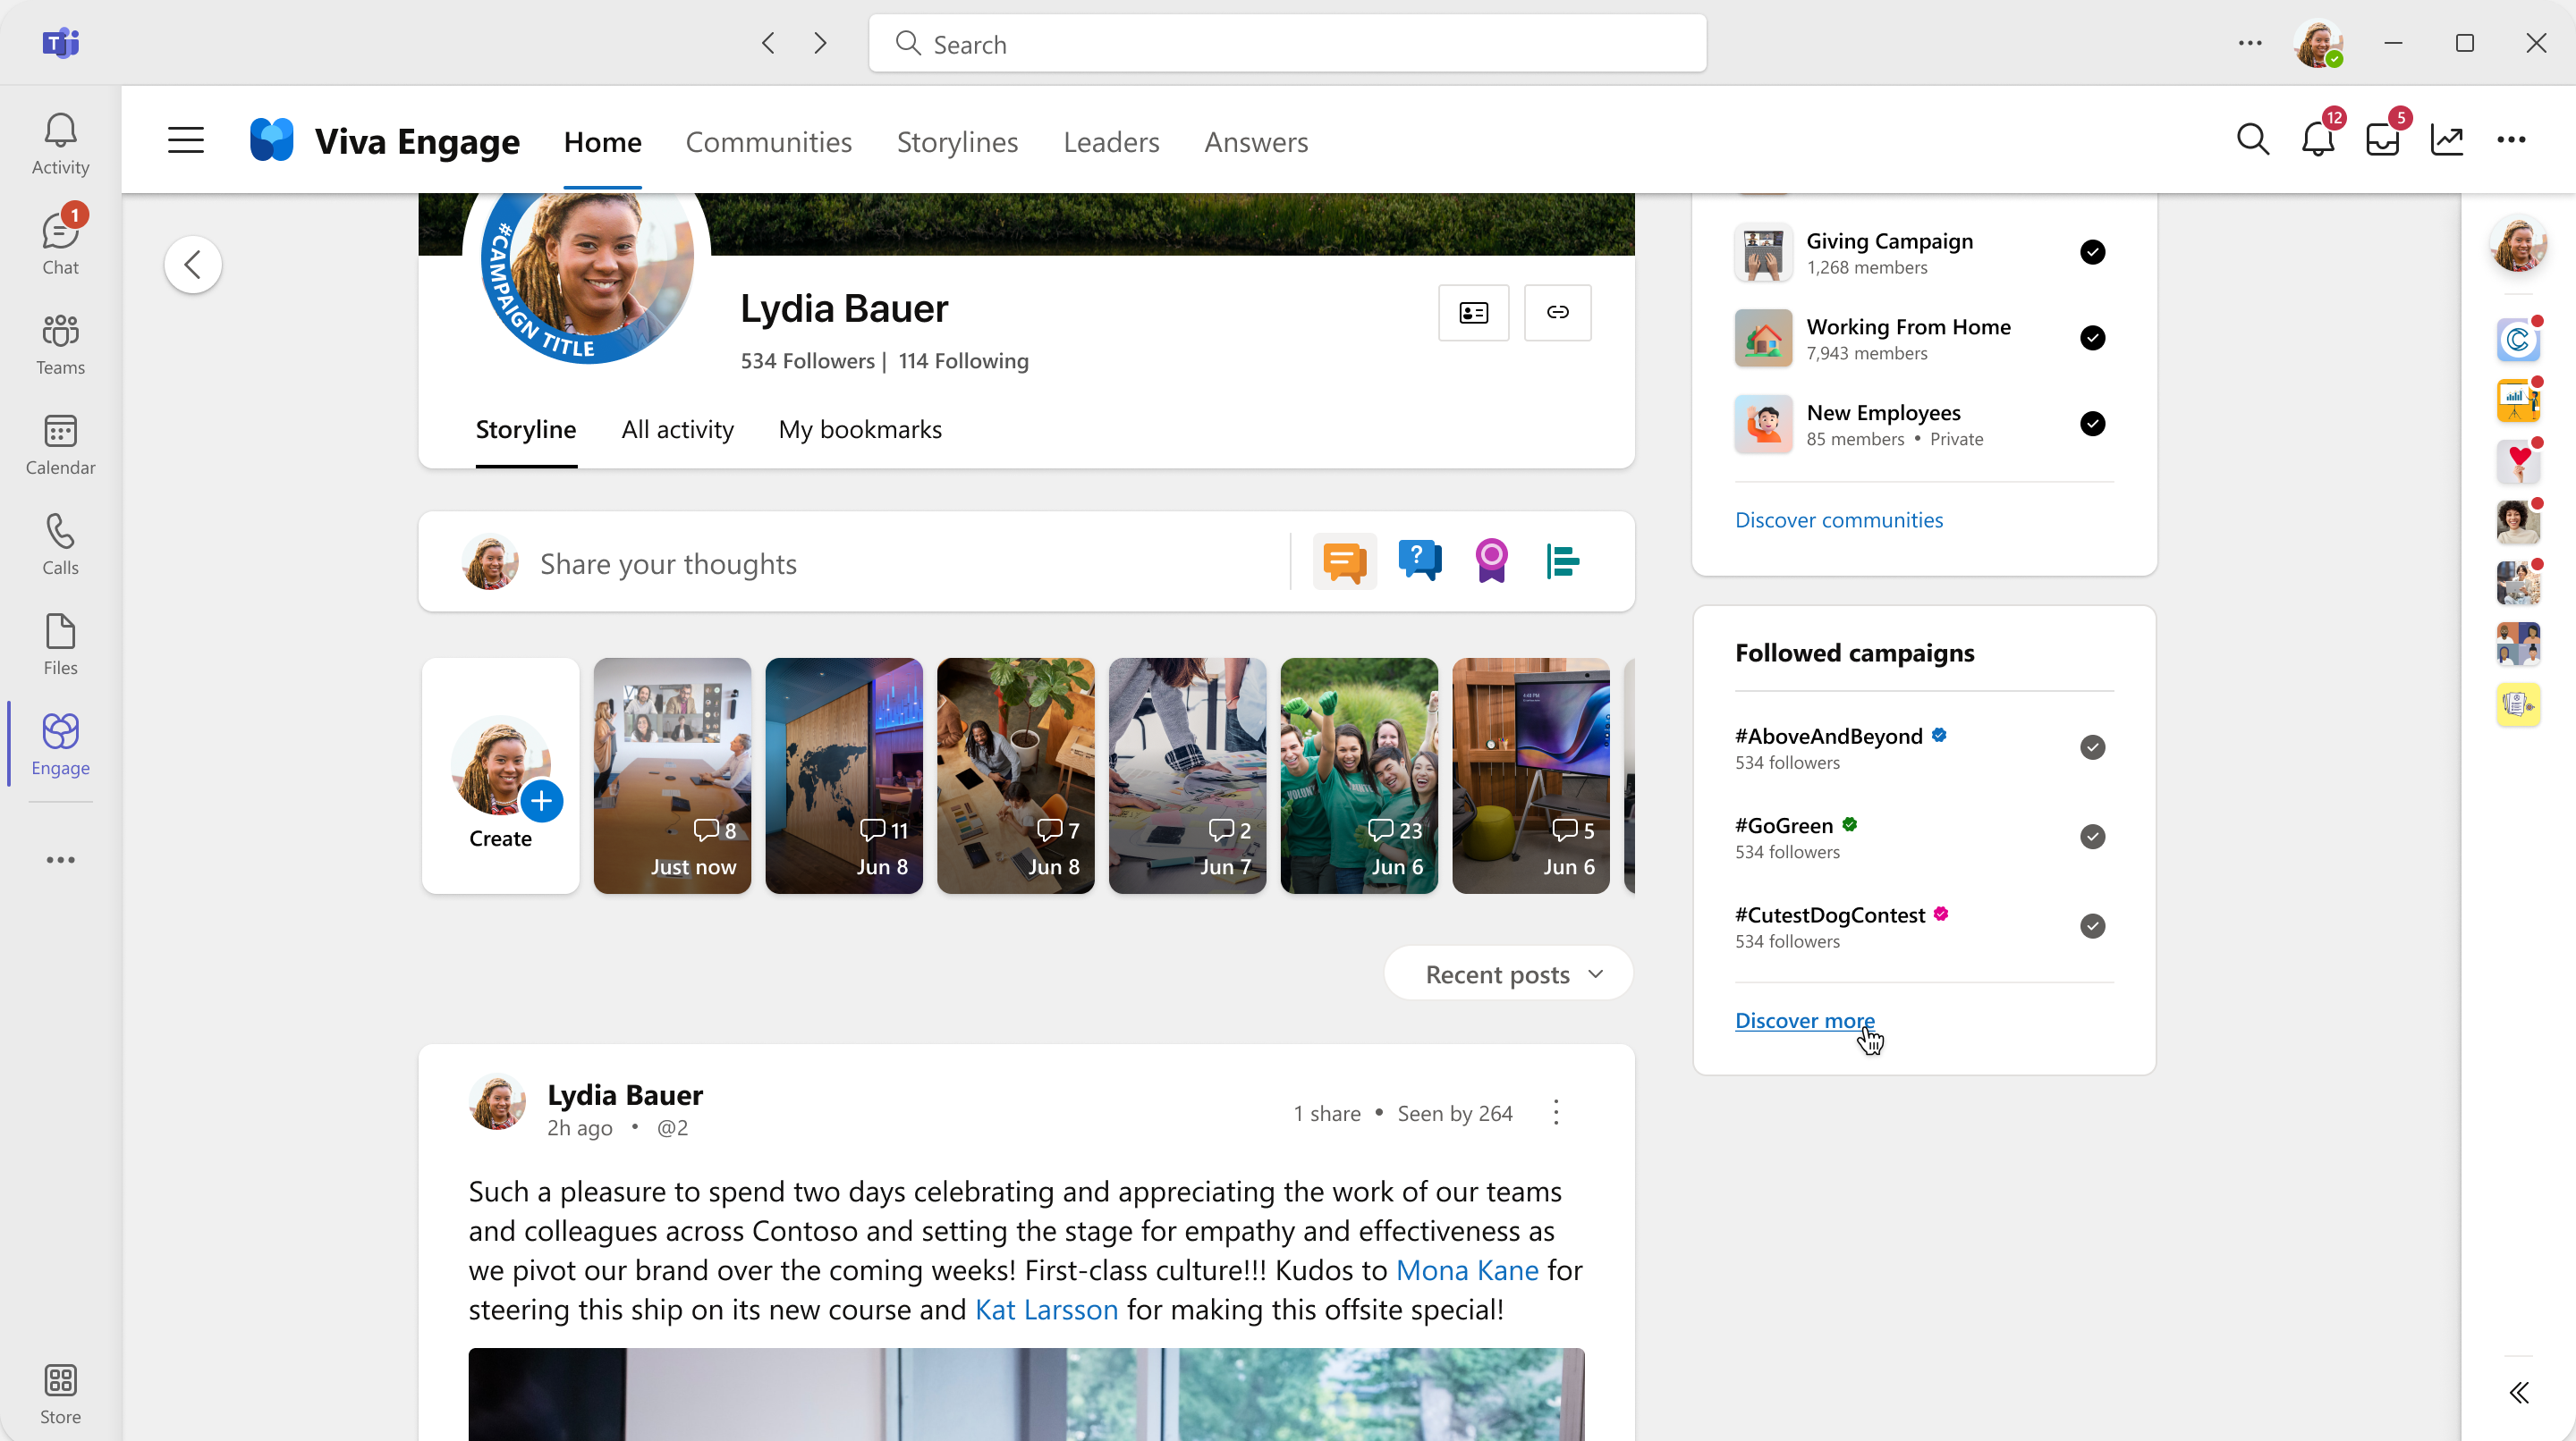Click the analytics chart icon
The image size is (2576, 1441).
click(x=2447, y=139)
